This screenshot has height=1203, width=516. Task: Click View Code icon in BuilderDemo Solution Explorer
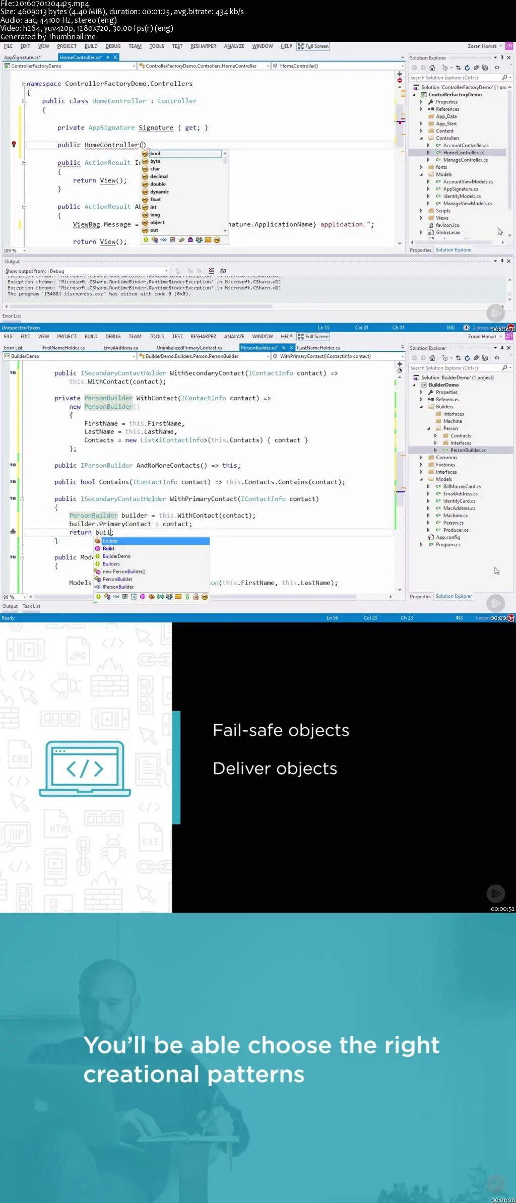pos(497,358)
